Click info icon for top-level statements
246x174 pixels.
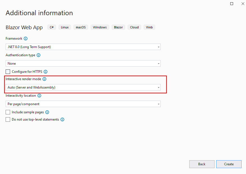62,119
